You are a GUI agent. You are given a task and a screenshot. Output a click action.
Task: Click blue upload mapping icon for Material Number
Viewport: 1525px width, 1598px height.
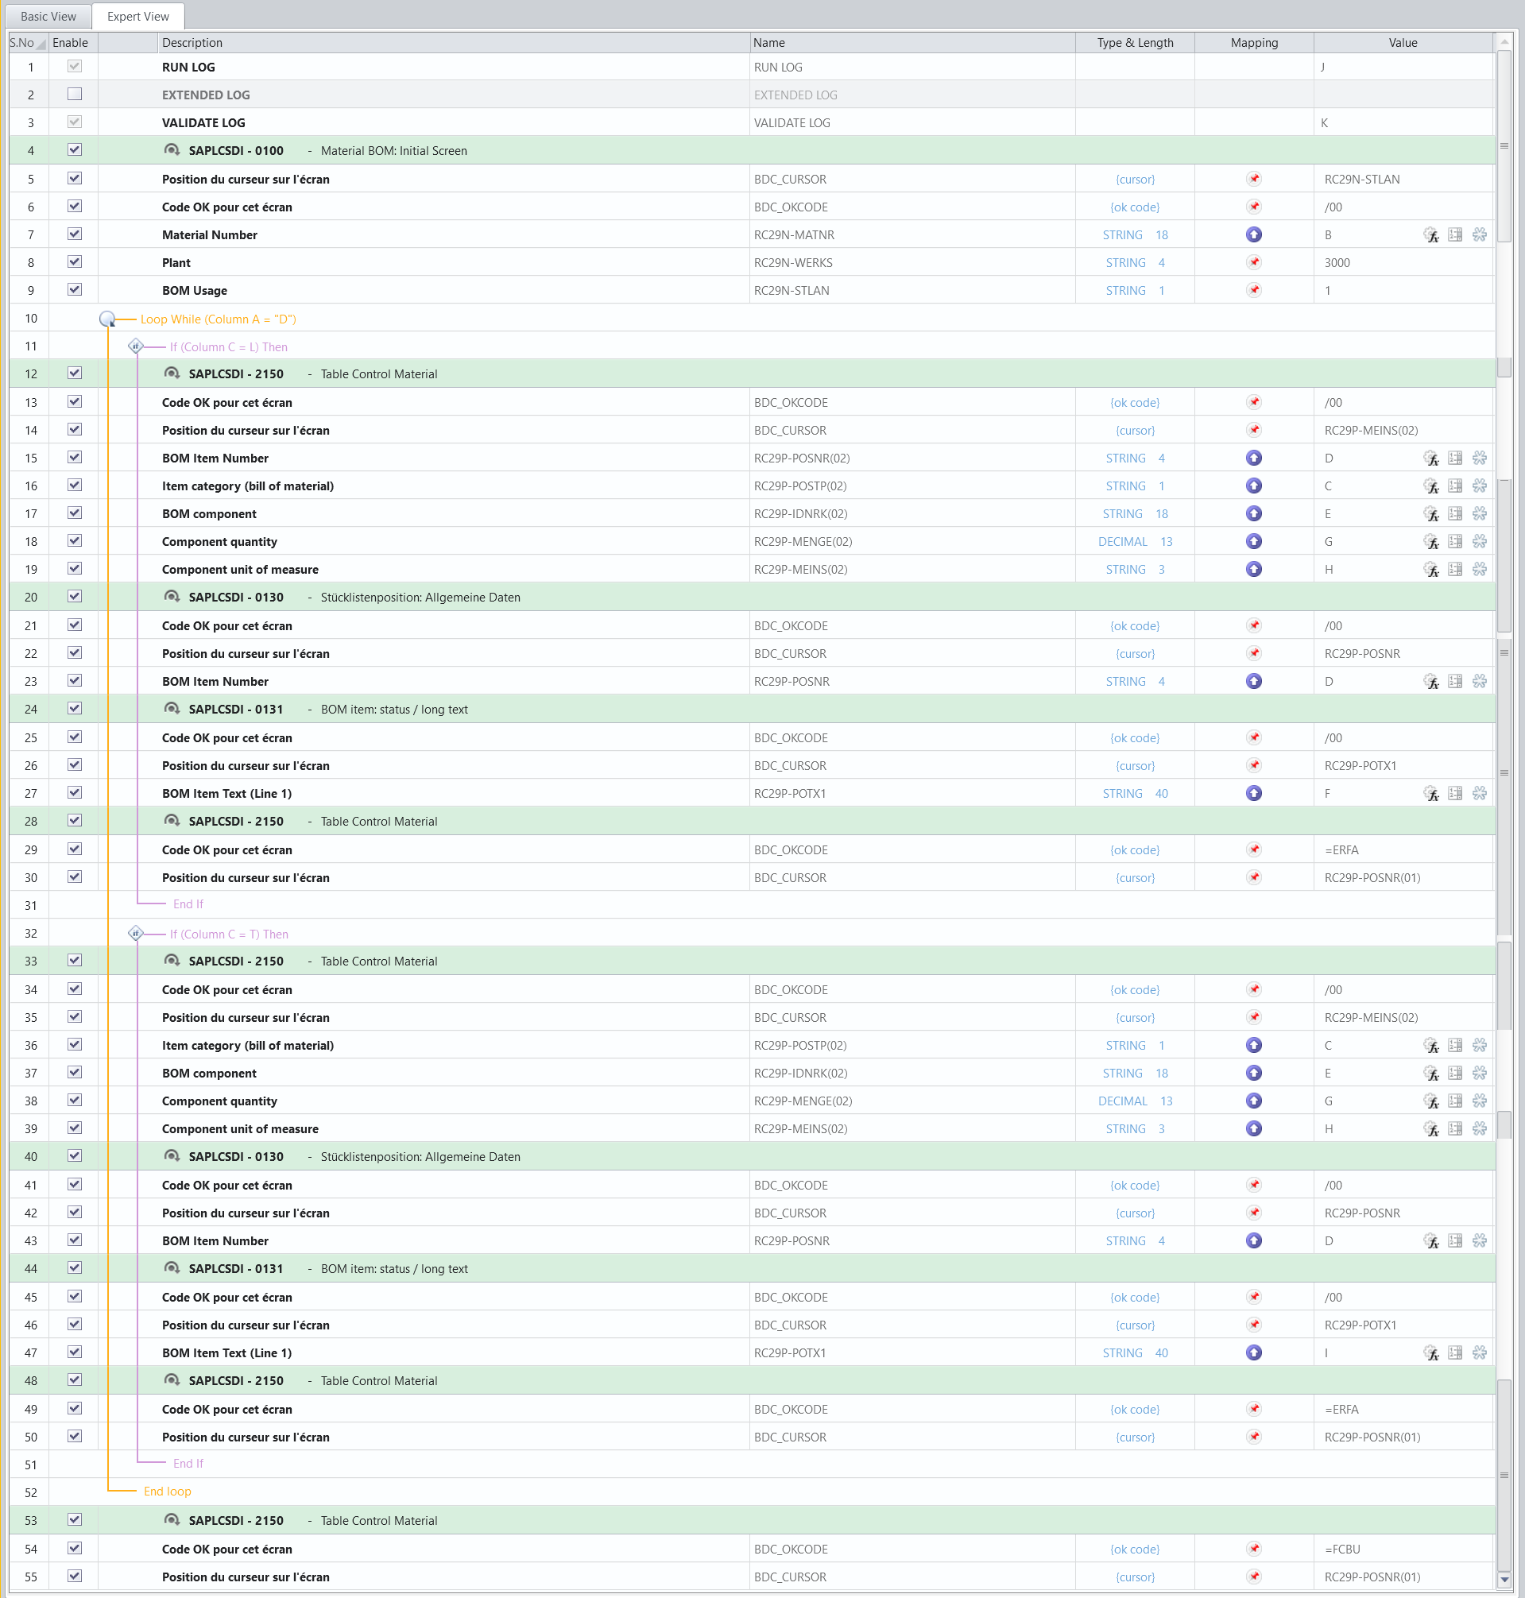tap(1253, 235)
